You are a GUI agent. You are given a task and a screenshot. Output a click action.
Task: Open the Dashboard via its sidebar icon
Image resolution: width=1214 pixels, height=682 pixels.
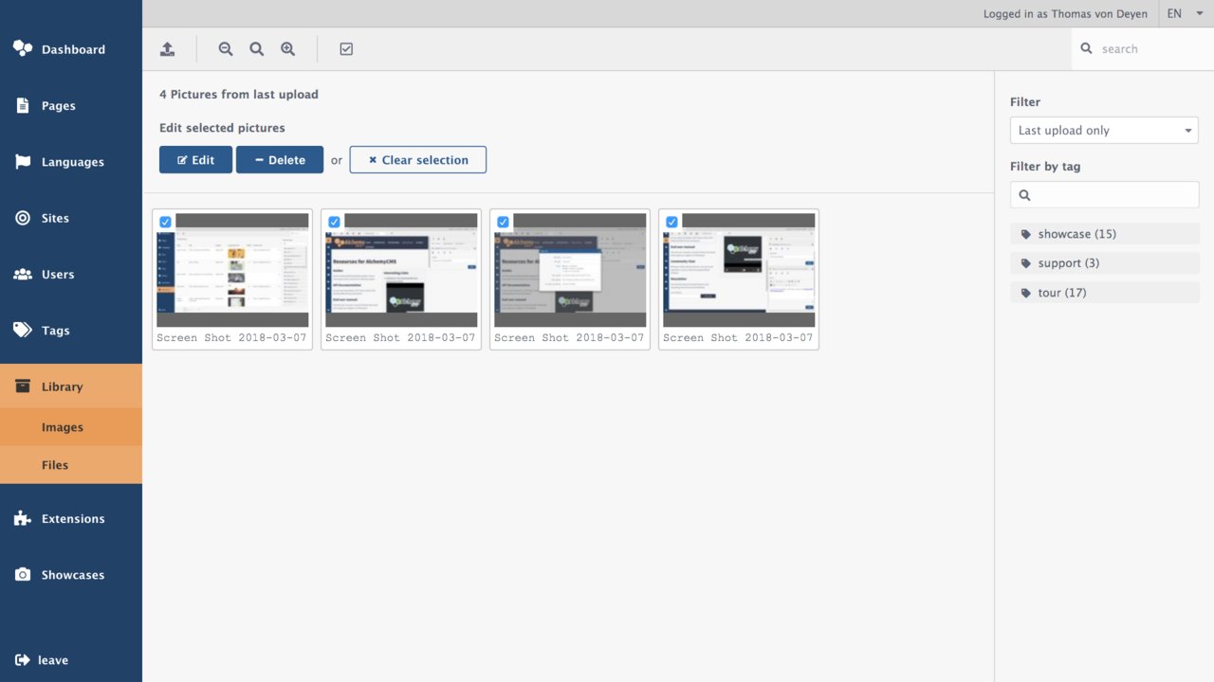[x=22, y=48]
